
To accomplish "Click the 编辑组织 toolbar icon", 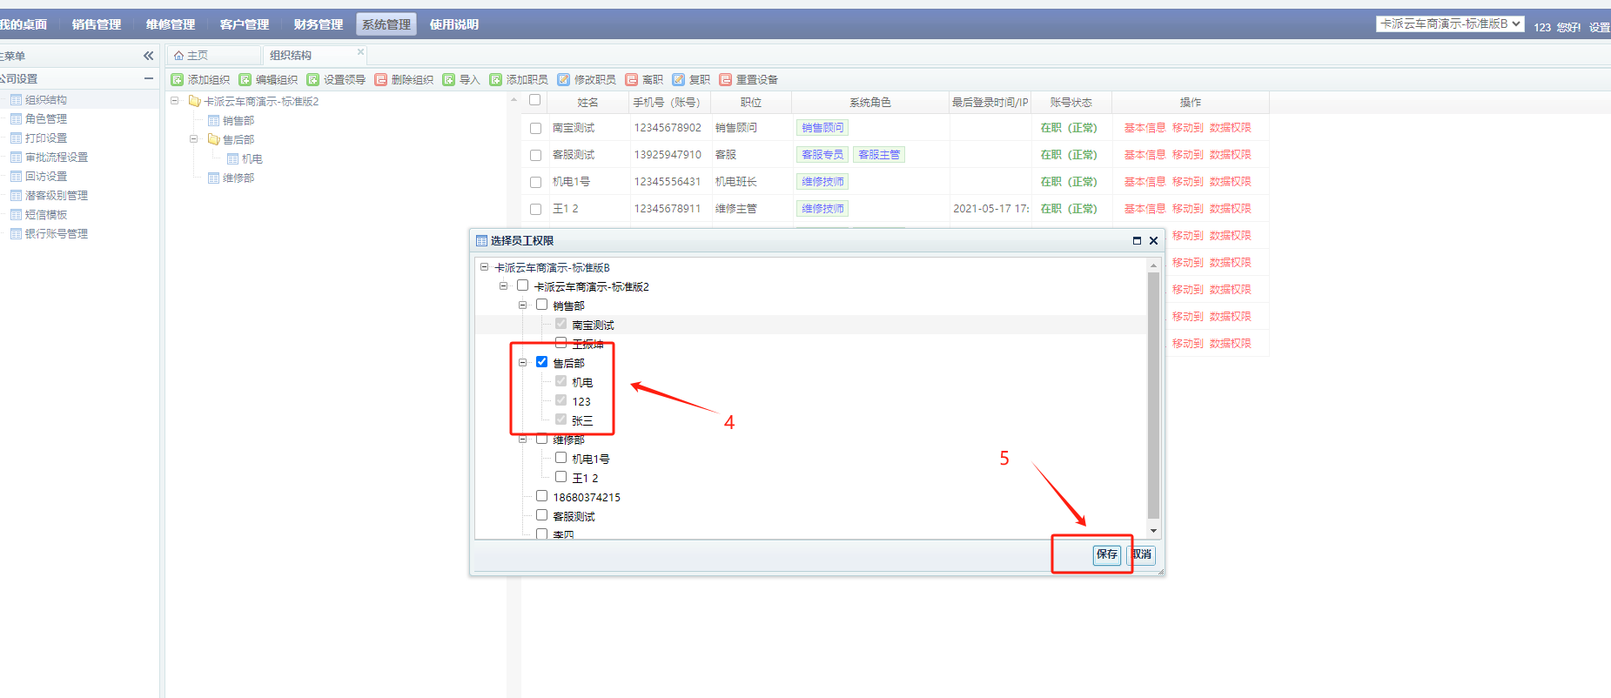I will point(245,80).
